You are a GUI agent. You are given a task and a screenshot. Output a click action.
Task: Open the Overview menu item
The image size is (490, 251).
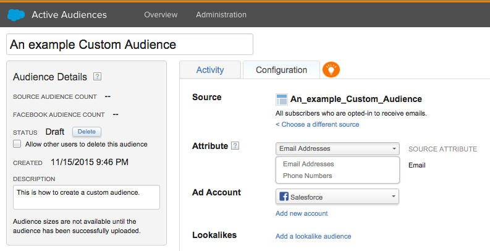pyautogui.click(x=161, y=14)
